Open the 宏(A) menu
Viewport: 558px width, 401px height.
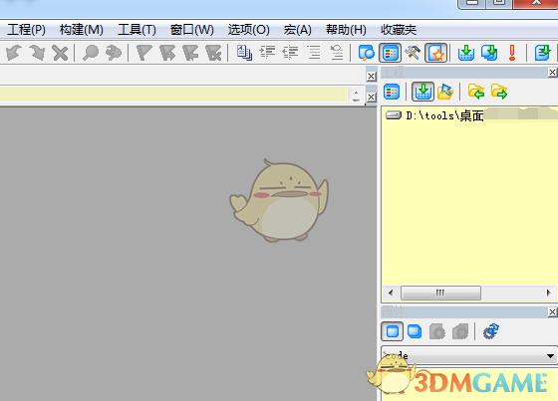[298, 30]
